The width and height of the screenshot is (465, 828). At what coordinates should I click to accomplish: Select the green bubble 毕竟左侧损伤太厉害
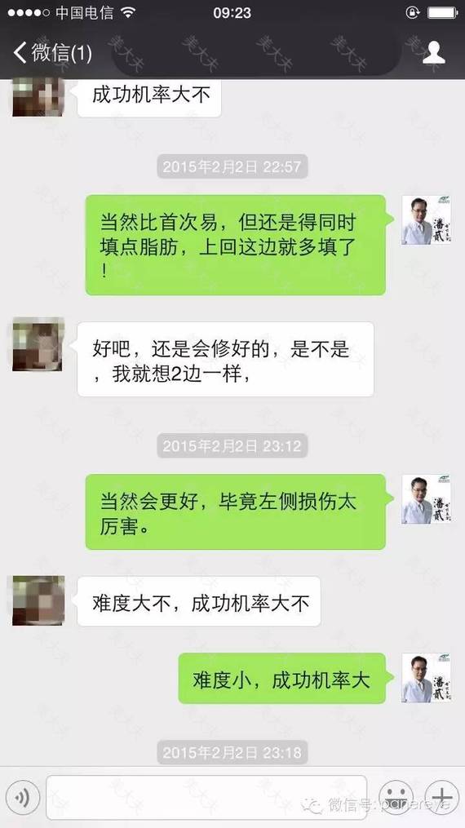(x=236, y=511)
